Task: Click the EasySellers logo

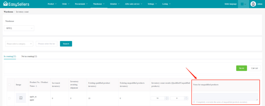Action: pos(16,4)
